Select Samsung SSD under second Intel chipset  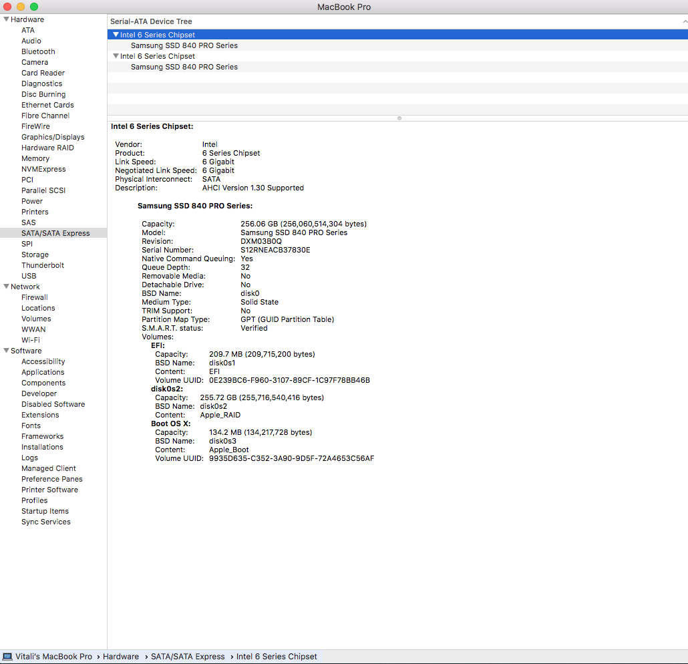397,67
